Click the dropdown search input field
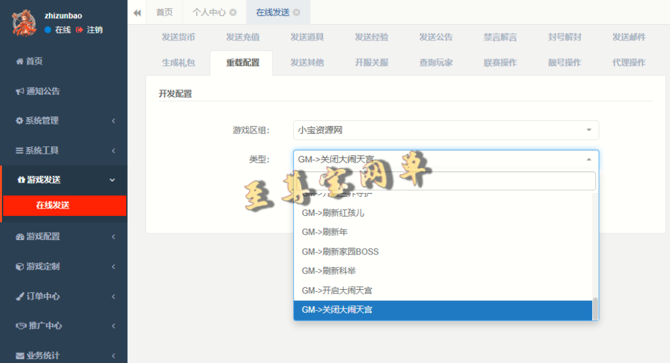Screen dimensions: 670x363 [446, 181]
